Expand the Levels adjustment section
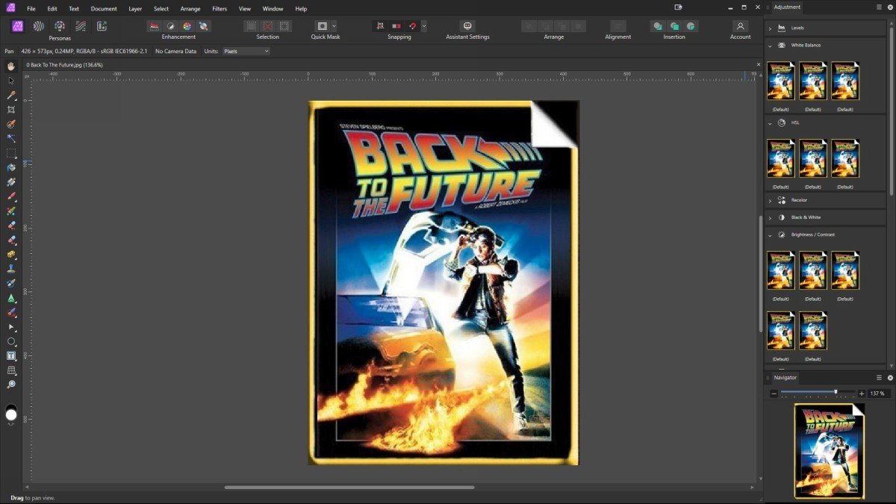Image resolution: width=896 pixels, height=504 pixels. 770,28
